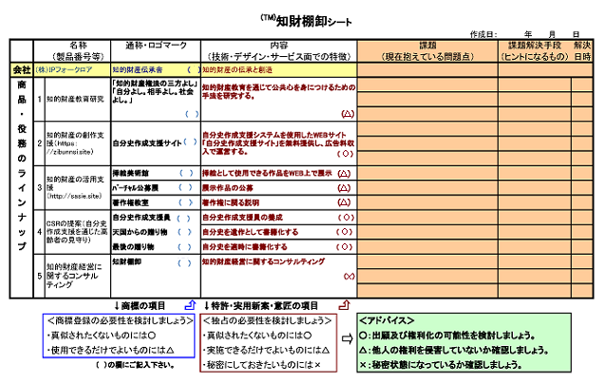Select the 自分史作成支援サイト logo cell
Image resolution: width=604 pixels, height=383 pixels.
[x=156, y=144]
